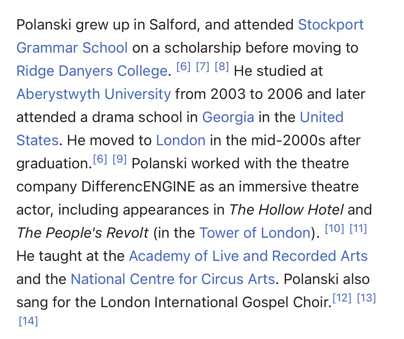This screenshot has height=339, width=404.
Task: Click citation 6 after Ridge Danyers College
Action: [x=183, y=67]
